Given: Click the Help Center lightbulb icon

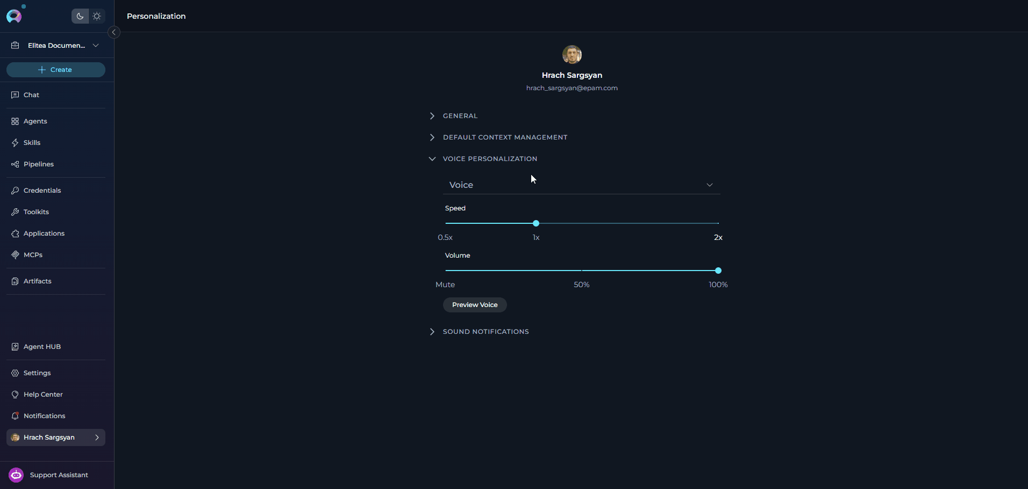Looking at the screenshot, I should [x=15, y=395].
